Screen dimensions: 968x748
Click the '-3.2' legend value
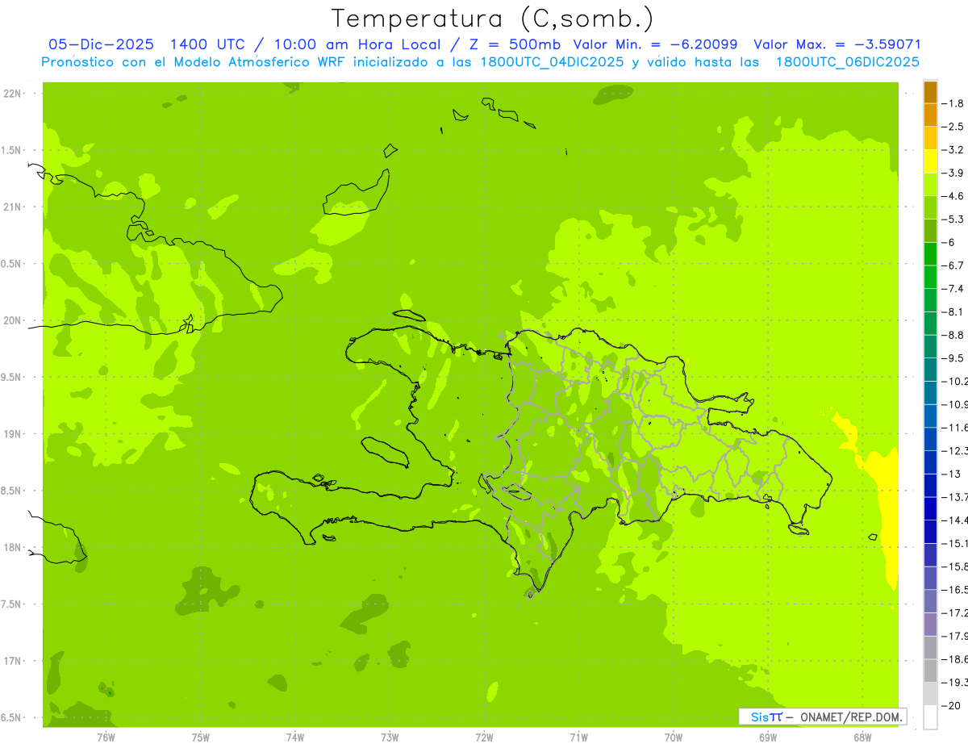point(953,150)
